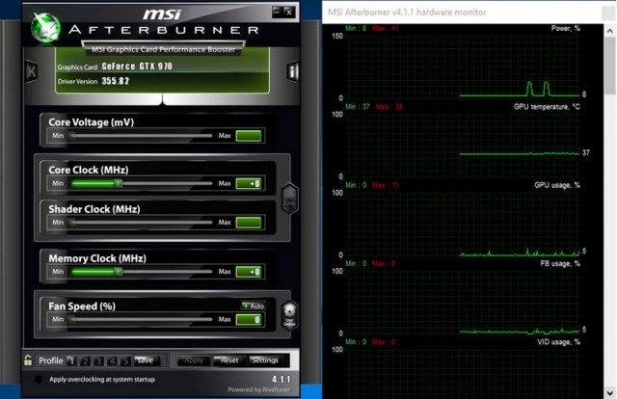Image resolution: width=617 pixels, height=399 pixels.
Task: Click the Fan Speed 0 value field
Action: [x=249, y=319]
